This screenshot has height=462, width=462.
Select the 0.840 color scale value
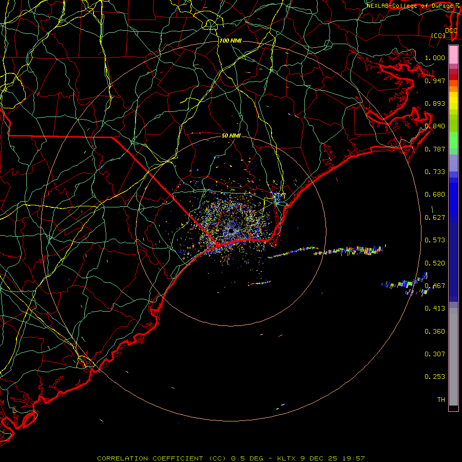435,126
